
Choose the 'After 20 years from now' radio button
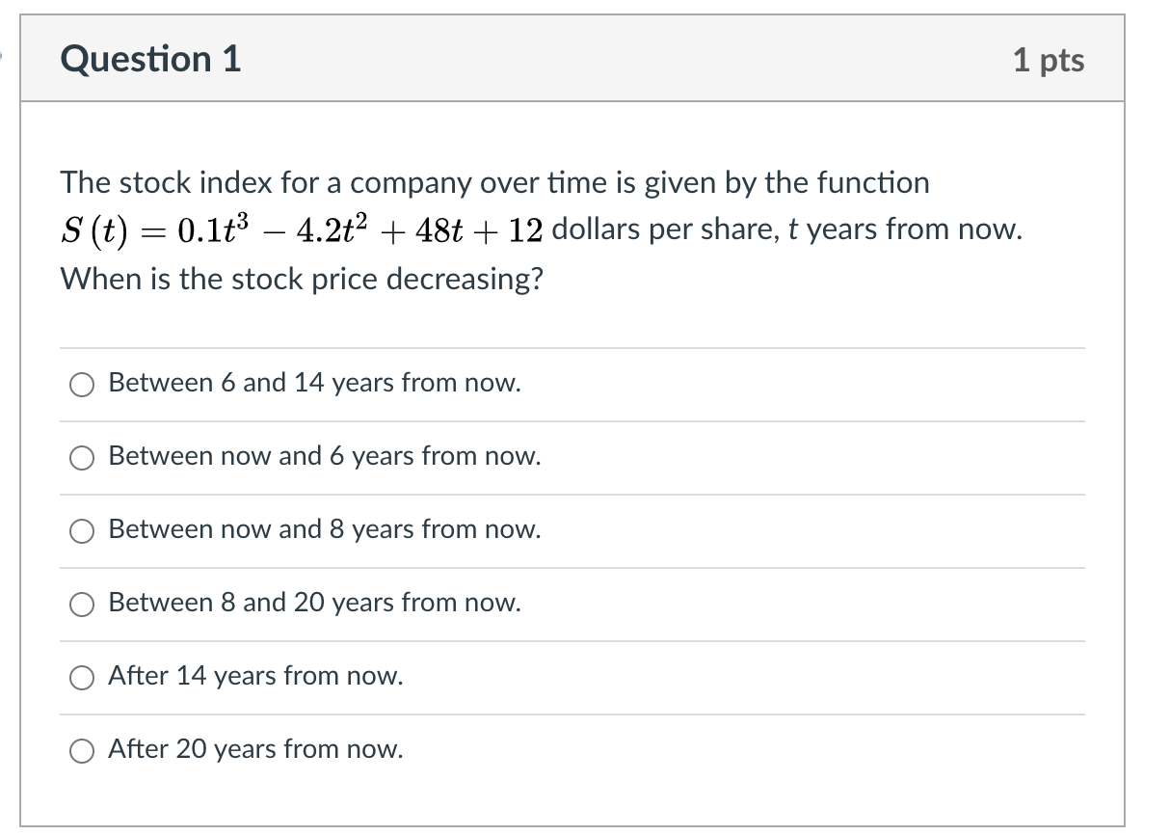pyautogui.click(x=81, y=751)
